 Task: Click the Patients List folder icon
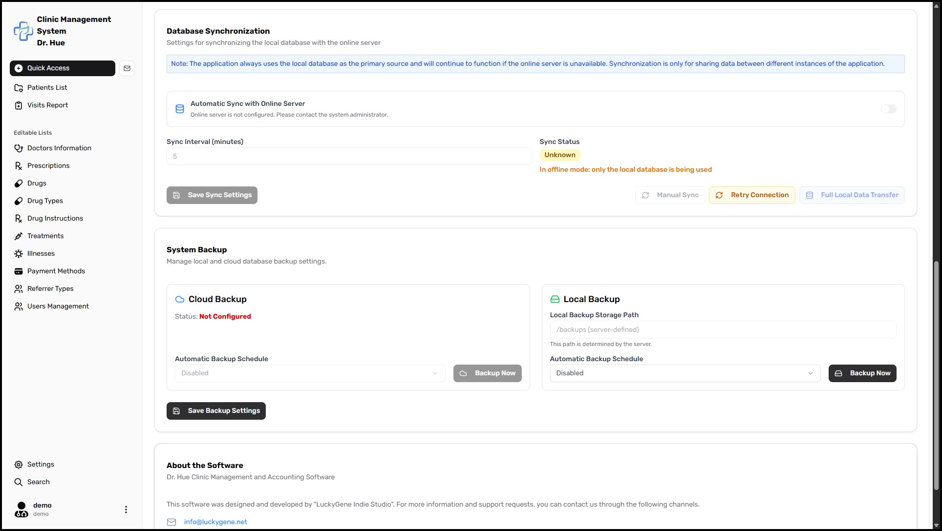coord(19,88)
